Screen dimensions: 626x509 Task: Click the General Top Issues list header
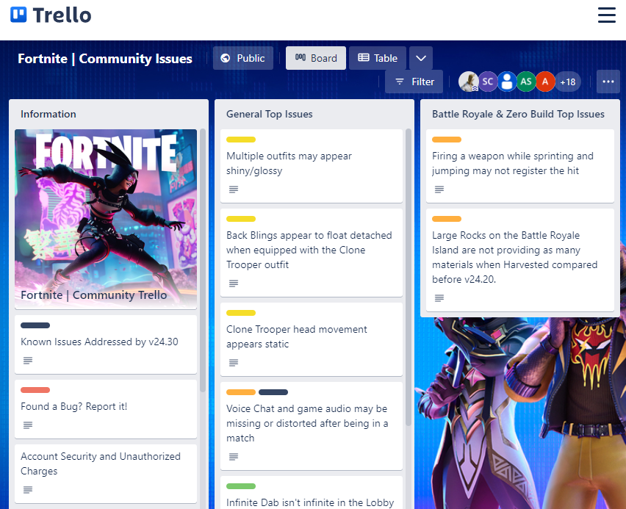[x=270, y=114]
